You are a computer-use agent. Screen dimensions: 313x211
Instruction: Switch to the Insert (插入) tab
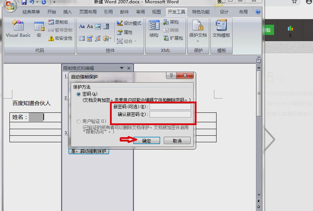pyautogui.click(x=67, y=12)
